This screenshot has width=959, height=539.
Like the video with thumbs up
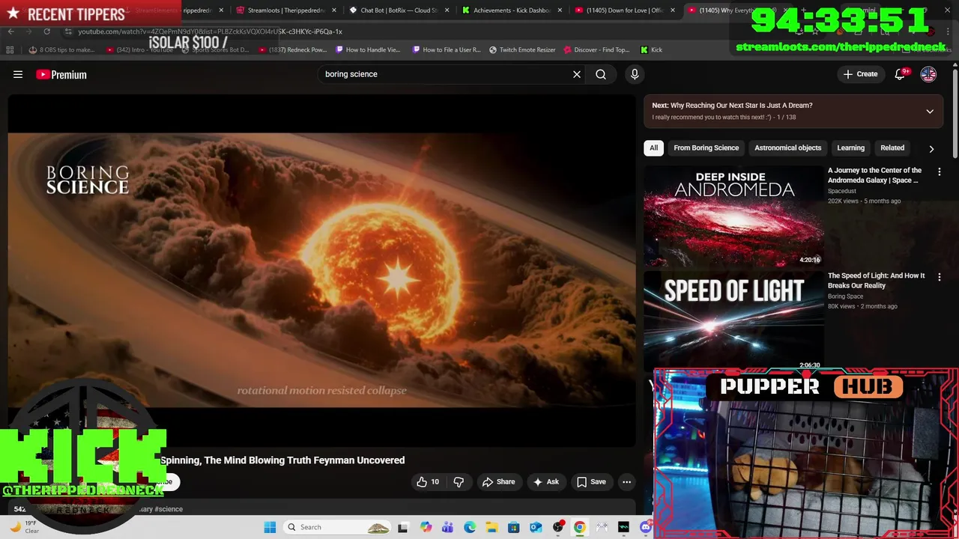[x=428, y=482]
